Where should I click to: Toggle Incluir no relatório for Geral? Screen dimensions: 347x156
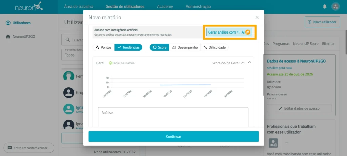(122, 63)
